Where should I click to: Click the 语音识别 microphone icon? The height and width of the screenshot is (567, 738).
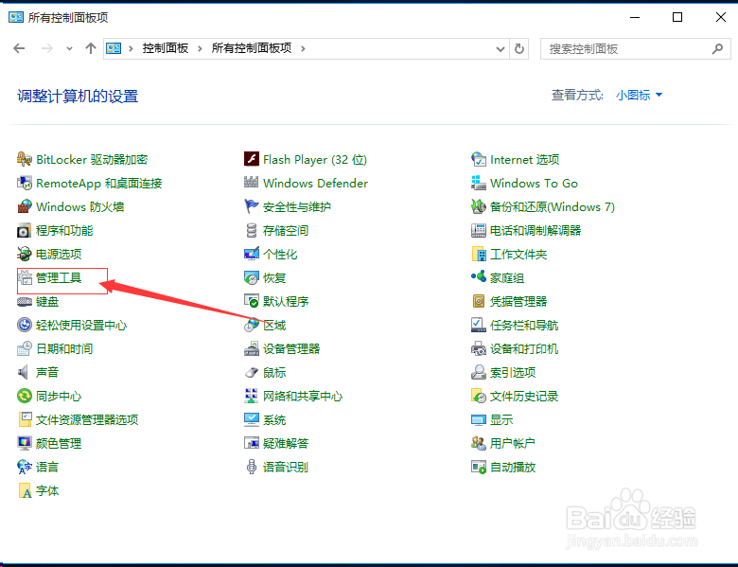pyautogui.click(x=252, y=468)
